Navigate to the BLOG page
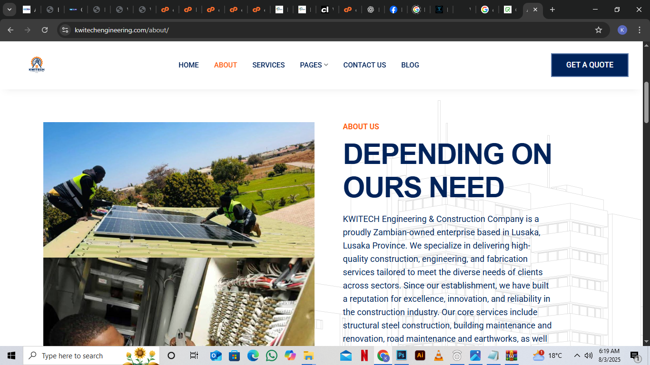Image resolution: width=650 pixels, height=365 pixels. coord(410,65)
